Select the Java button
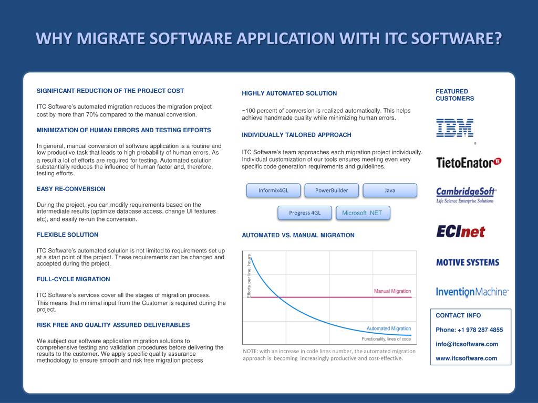Image resolution: width=538 pixels, height=403 pixels. click(390, 190)
